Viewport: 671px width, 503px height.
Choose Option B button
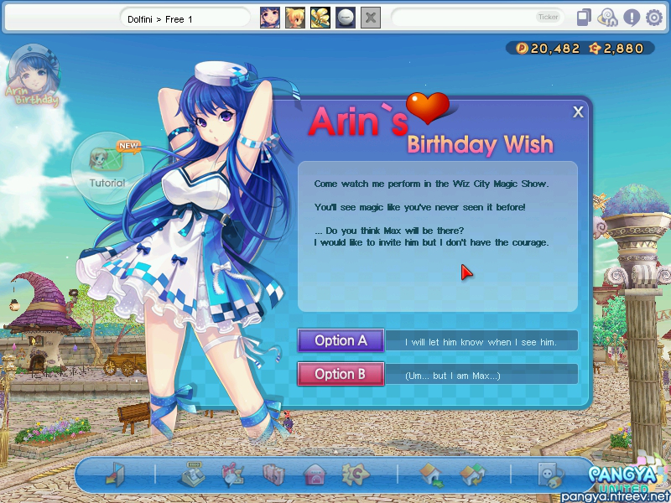coord(341,374)
